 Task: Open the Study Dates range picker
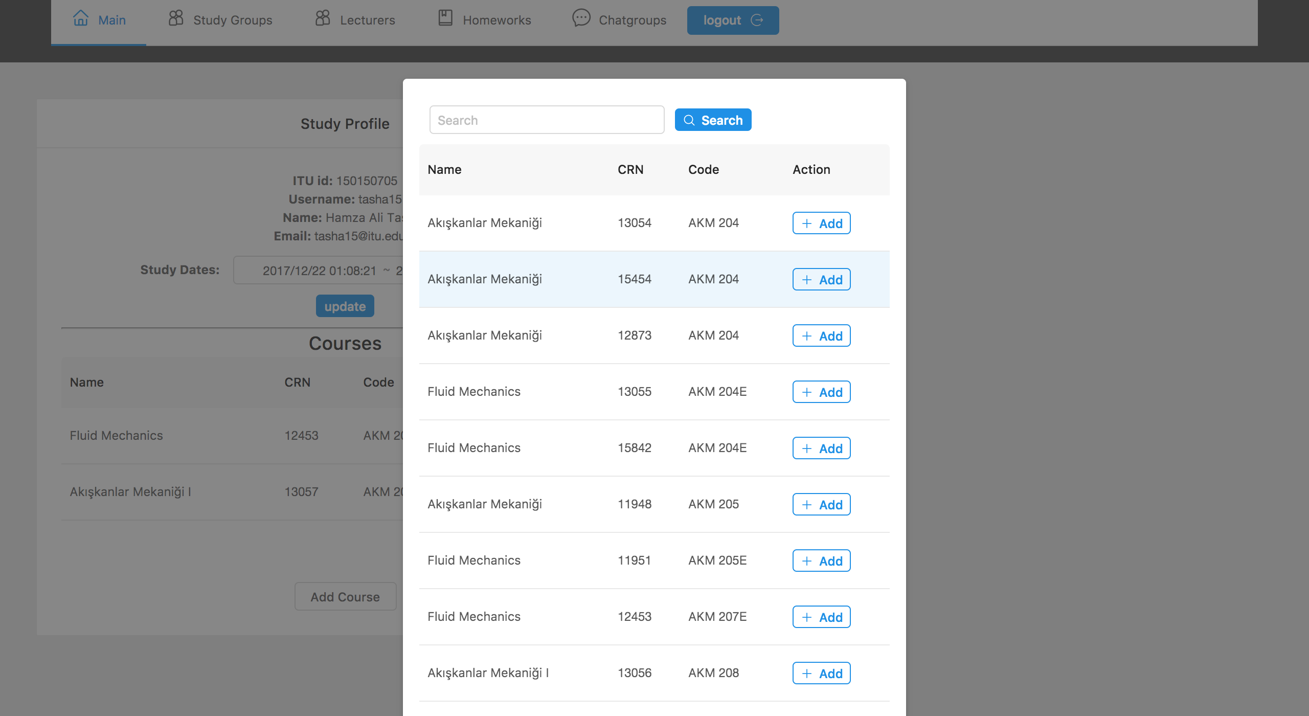click(318, 270)
